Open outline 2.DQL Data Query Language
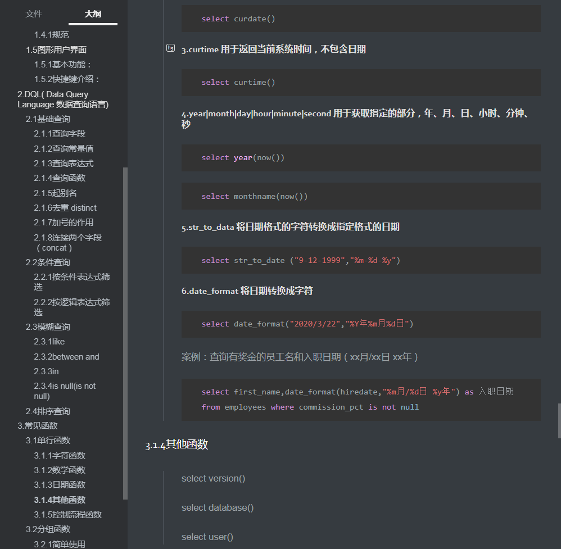The image size is (561, 549). click(x=63, y=99)
